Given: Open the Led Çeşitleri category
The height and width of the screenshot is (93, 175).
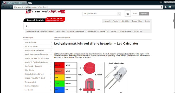Looking at the screenshot, I should [x=29, y=90].
